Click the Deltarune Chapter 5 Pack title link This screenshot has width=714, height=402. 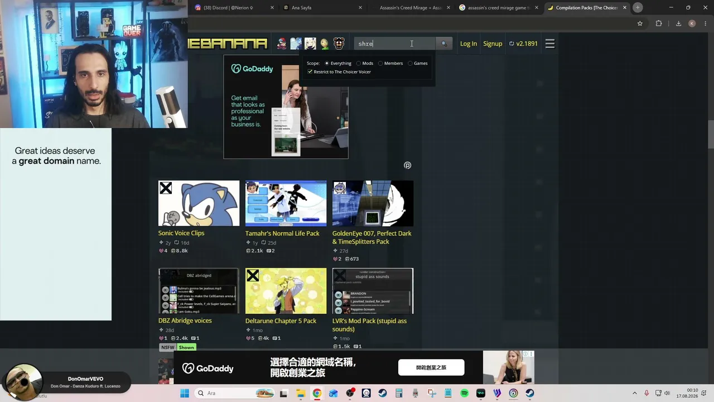pyautogui.click(x=281, y=321)
